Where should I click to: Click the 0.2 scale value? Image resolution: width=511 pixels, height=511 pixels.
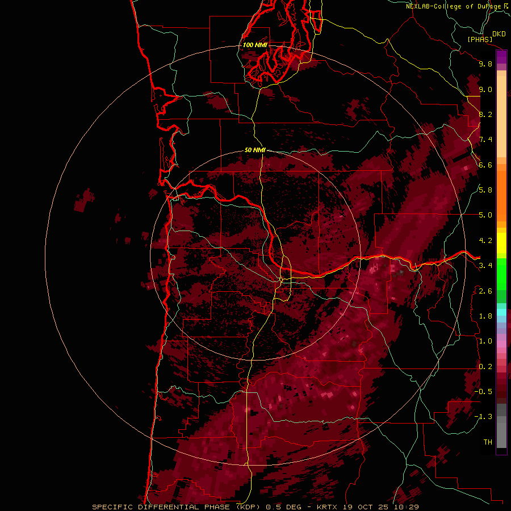(485, 367)
